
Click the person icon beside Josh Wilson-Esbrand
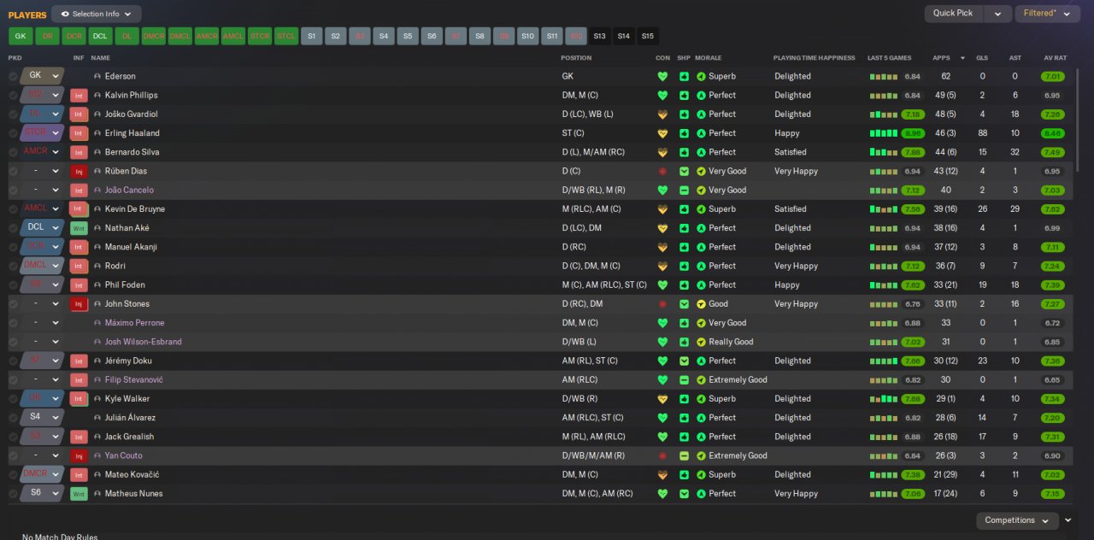click(x=97, y=342)
